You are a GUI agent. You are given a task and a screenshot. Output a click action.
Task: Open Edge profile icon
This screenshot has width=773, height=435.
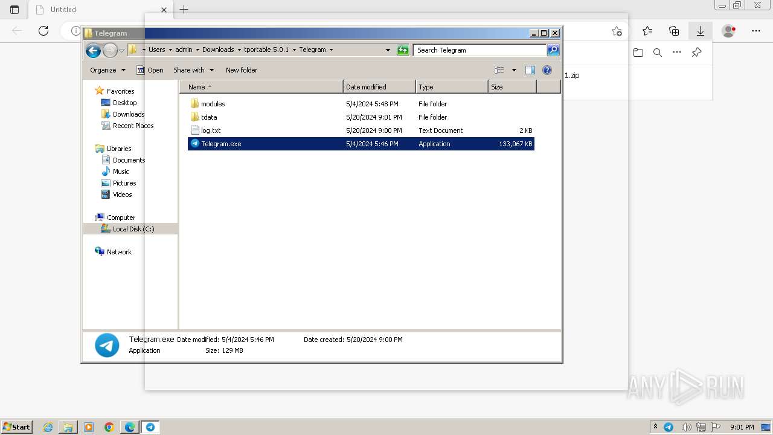[729, 31]
